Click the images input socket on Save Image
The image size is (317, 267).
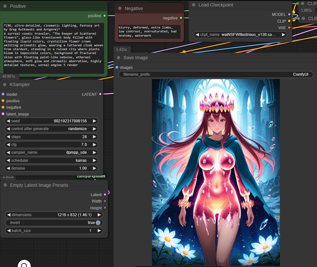tap(117, 67)
